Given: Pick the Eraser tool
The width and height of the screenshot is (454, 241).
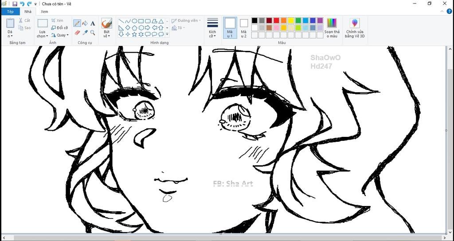Looking at the screenshot, I should tap(77, 32).
